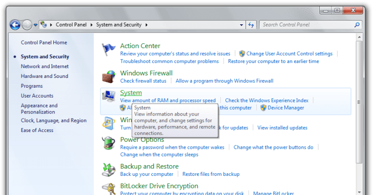This screenshot has width=373, height=195.
Task: Open the address bar history dropdown
Action: pyautogui.click(x=241, y=25)
